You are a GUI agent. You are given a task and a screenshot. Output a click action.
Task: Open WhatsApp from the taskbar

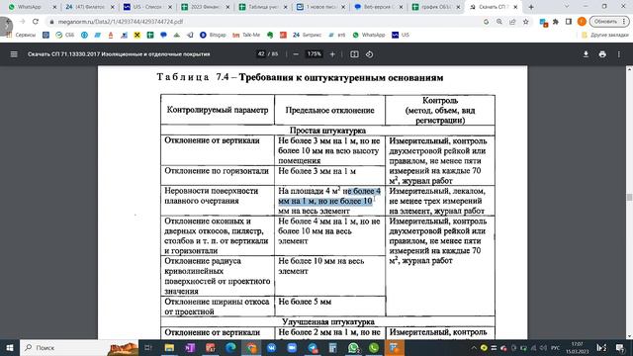(x=353, y=347)
